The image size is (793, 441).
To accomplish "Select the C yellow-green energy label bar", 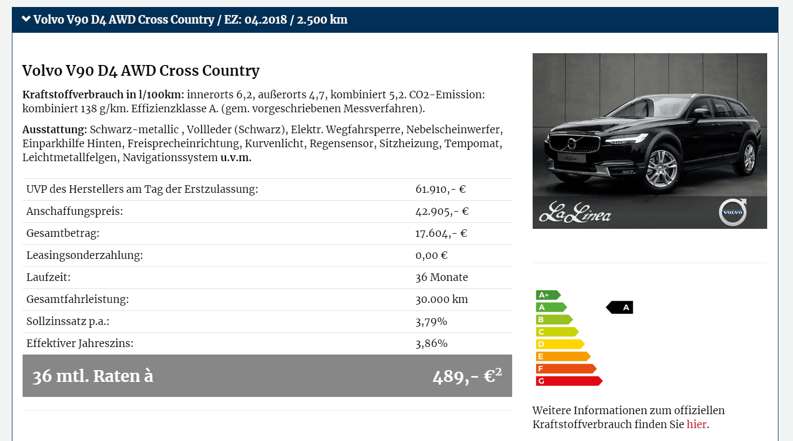I will (557, 332).
